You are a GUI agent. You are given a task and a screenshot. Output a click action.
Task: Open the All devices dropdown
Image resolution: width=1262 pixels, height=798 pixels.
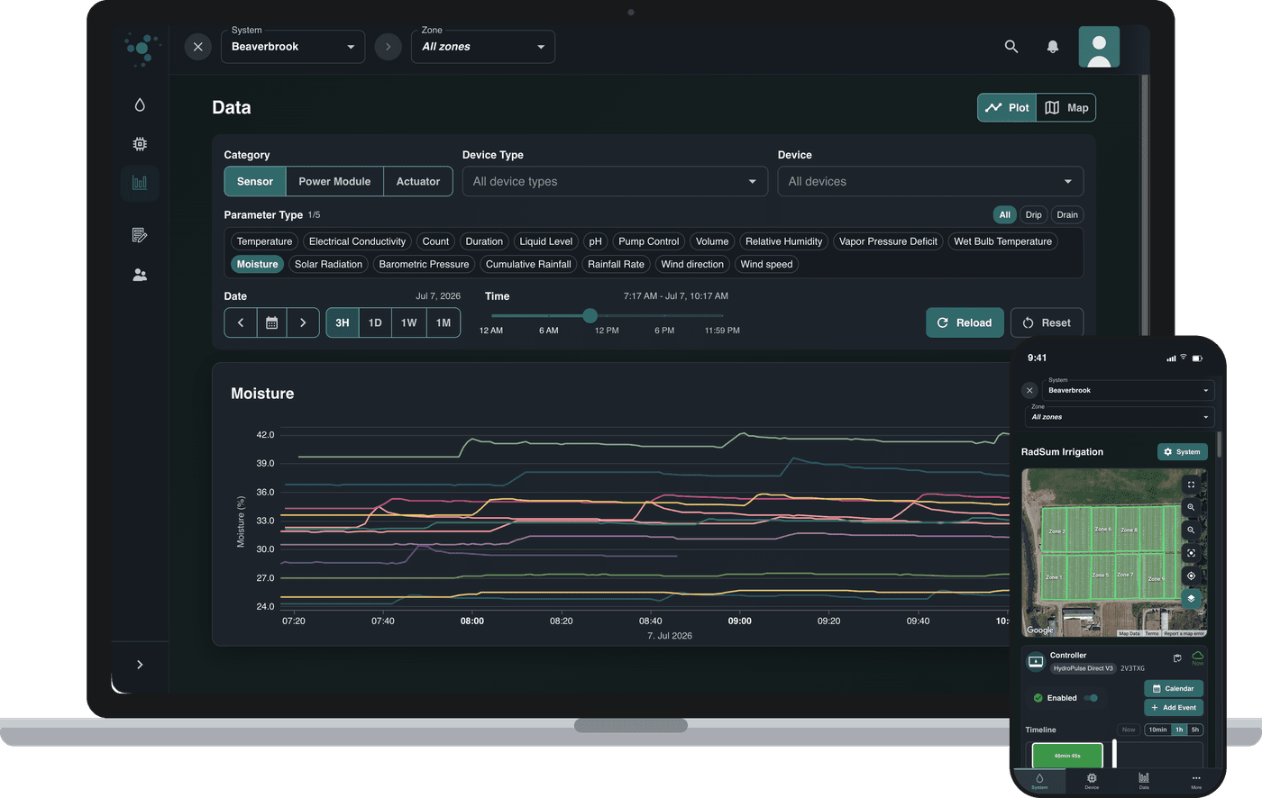point(930,182)
